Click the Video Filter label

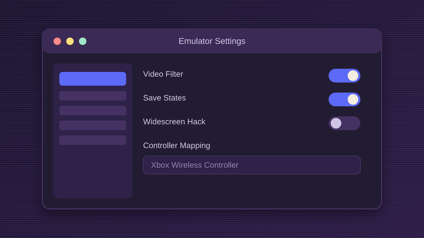163,74
